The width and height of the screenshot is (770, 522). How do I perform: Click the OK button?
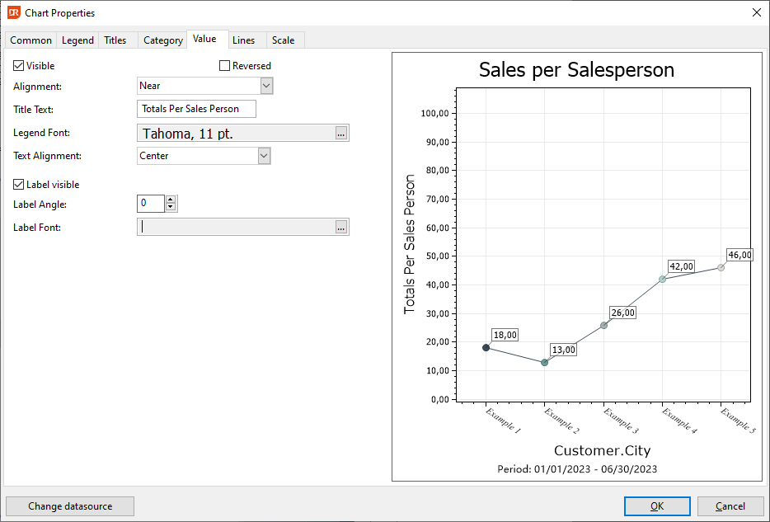(657, 506)
